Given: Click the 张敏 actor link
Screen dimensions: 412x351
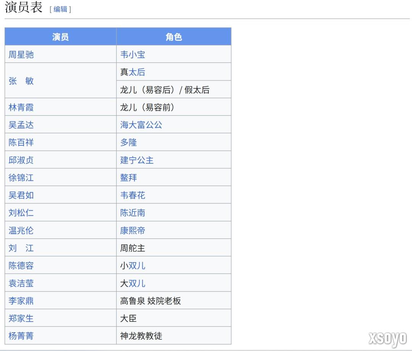Looking at the screenshot, I should (x=21, y=81).
